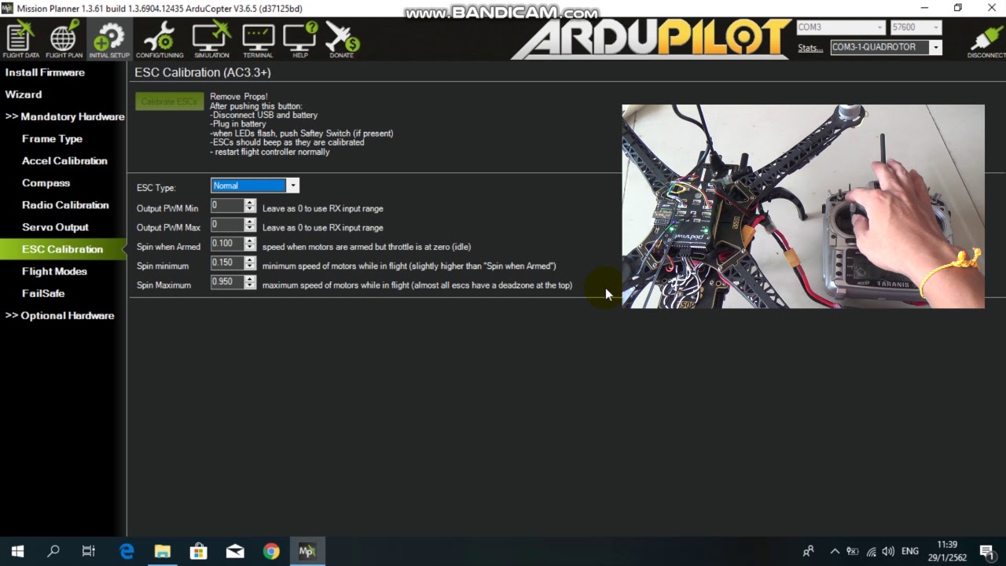This screenshot has width=1006, height=566.
Task: Open the Terminal screen
Action: click(x=258, y=40)
